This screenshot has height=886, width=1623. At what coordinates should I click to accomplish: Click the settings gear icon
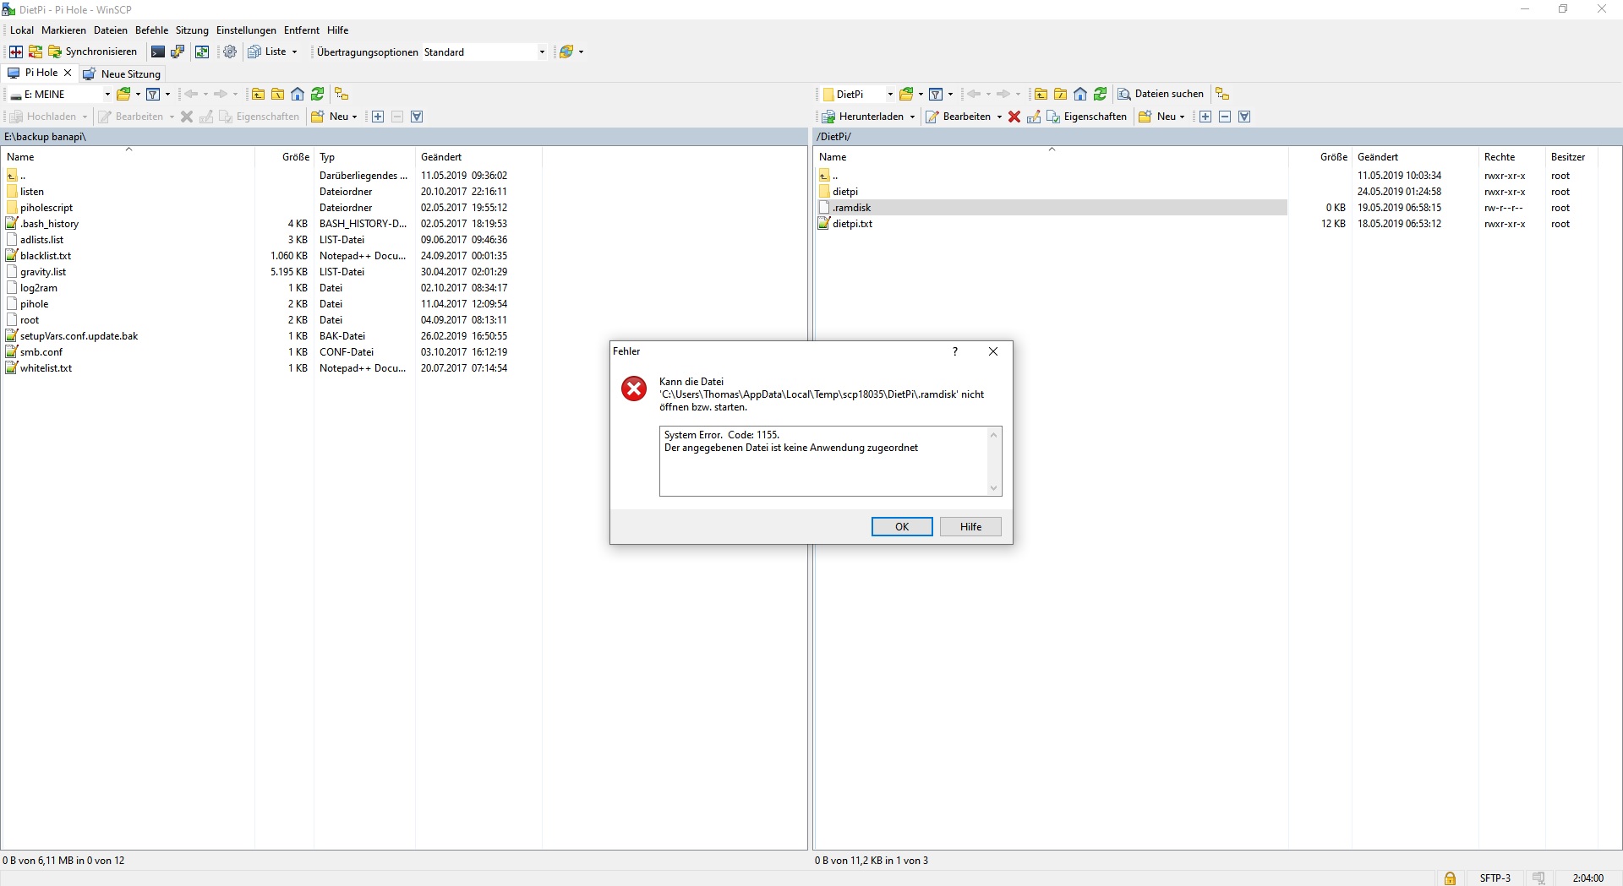230,52
